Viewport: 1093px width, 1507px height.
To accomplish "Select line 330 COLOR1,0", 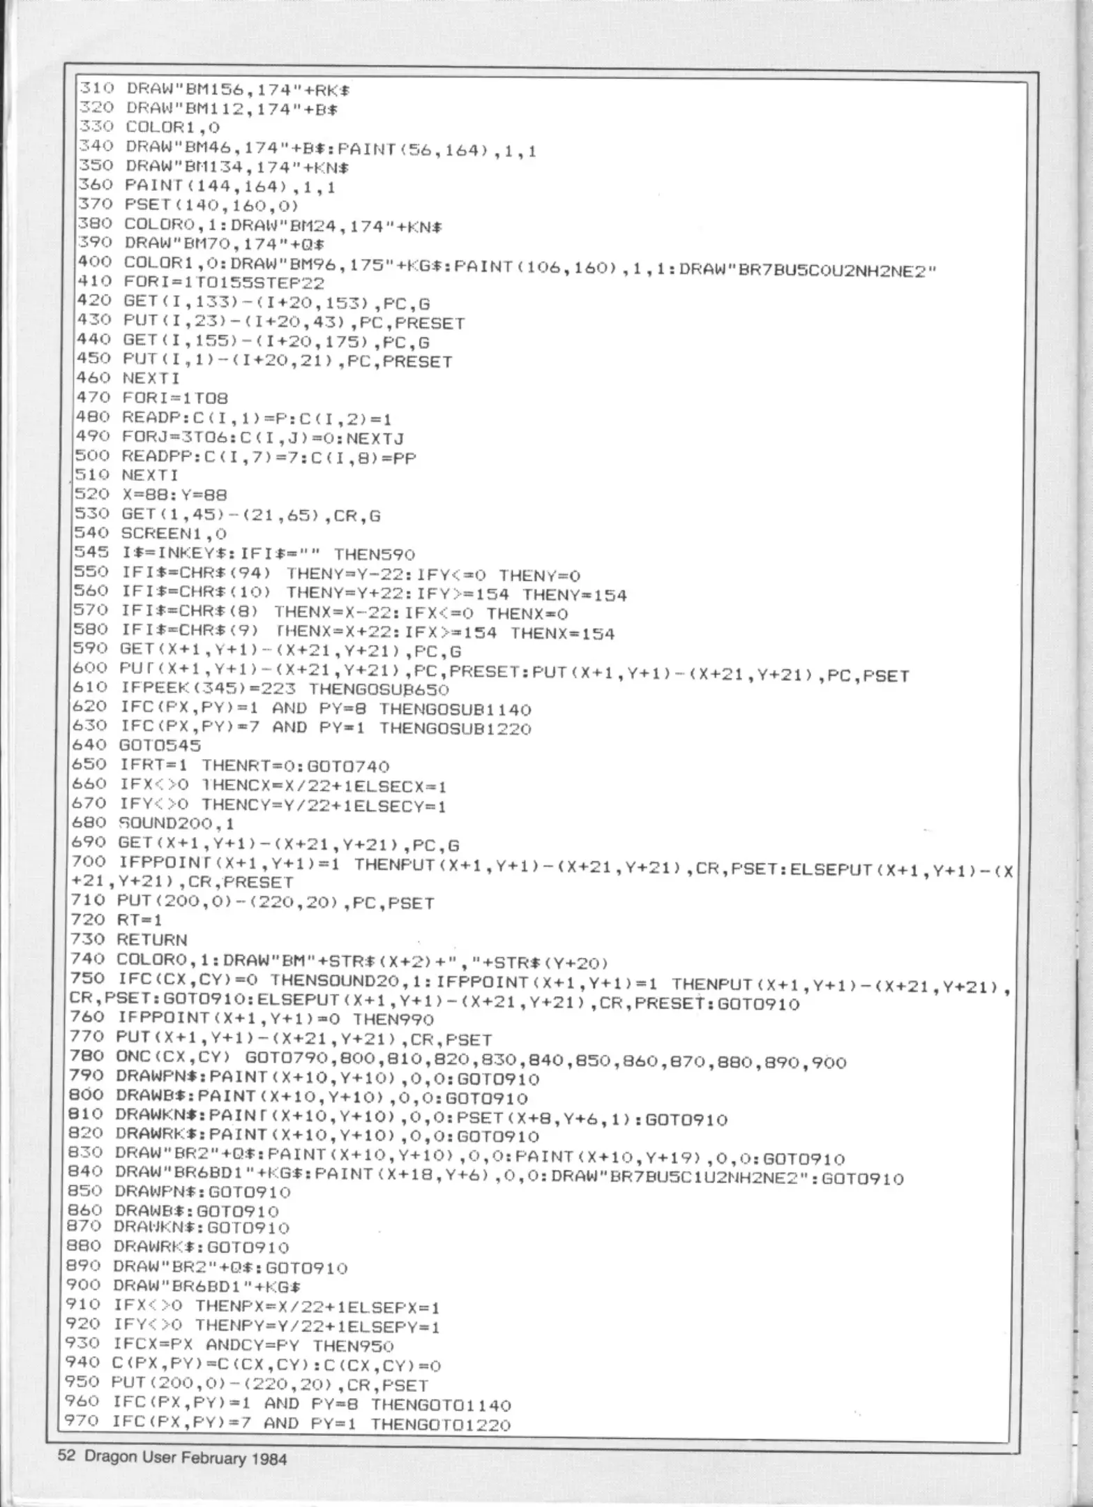I will click(x=149, y=129).
